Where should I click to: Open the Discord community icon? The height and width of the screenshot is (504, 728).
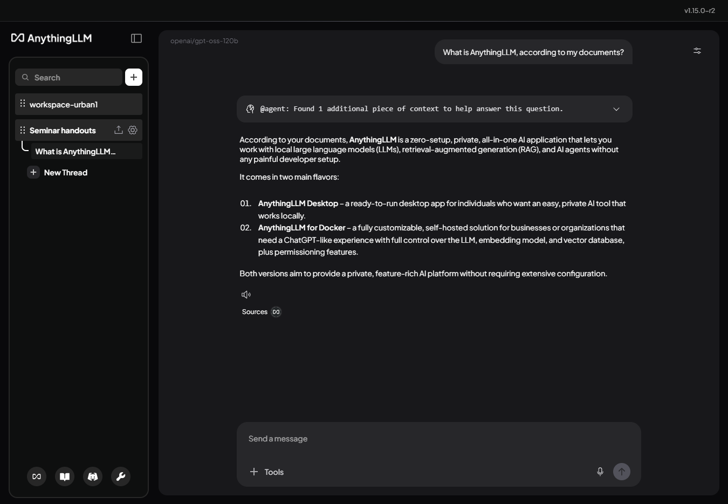[93, 476]
